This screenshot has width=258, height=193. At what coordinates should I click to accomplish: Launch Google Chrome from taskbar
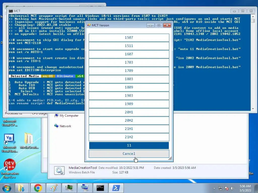point(38,188)
